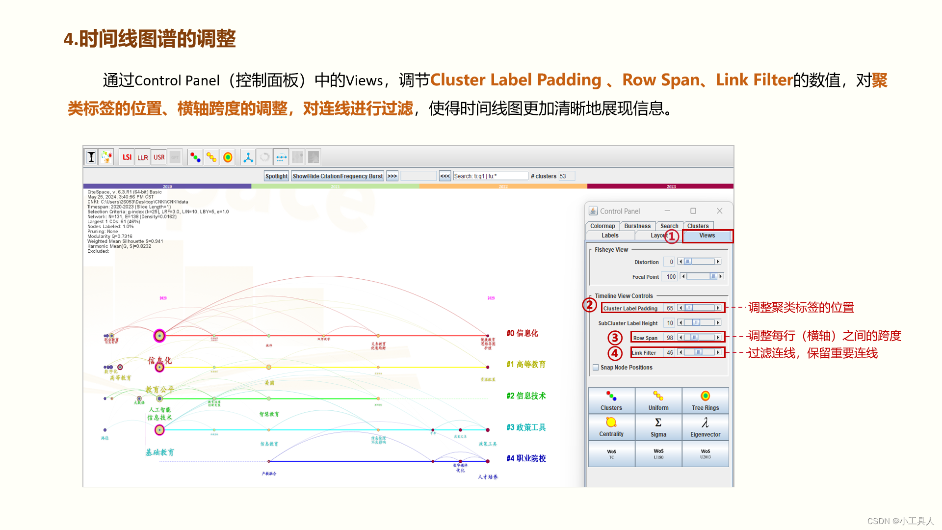
Task: Click the LSI cluster labeling icon
Action: tap(127, 157)
